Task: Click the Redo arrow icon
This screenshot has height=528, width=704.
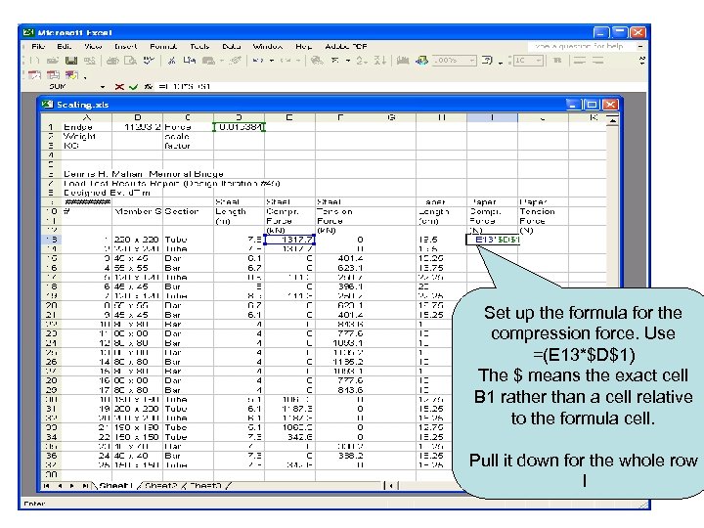Action: 285,61
